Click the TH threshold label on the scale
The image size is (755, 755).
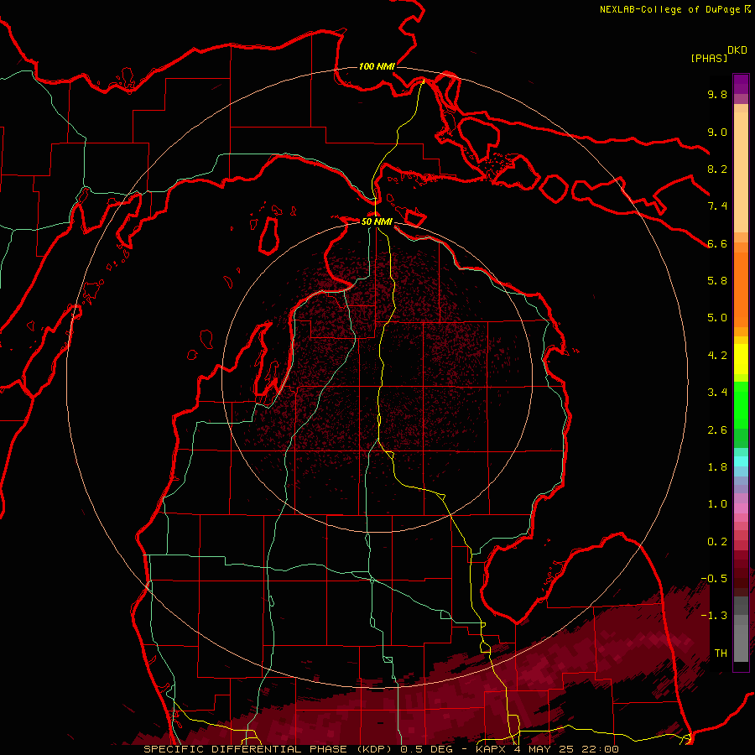721,653
